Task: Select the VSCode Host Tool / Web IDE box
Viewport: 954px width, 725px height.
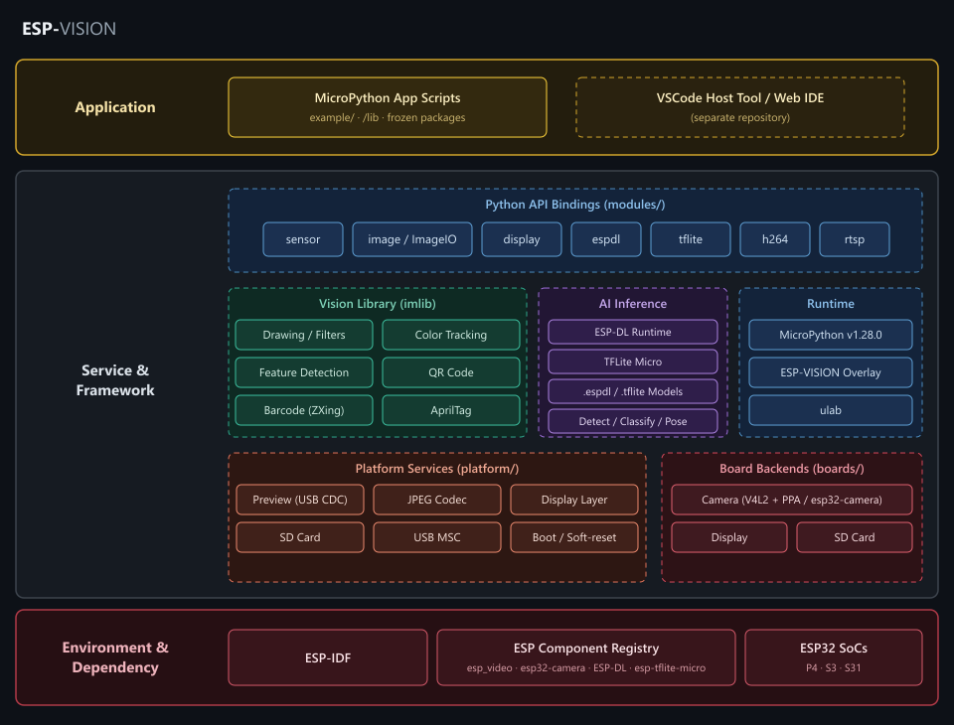Action: 739,107
